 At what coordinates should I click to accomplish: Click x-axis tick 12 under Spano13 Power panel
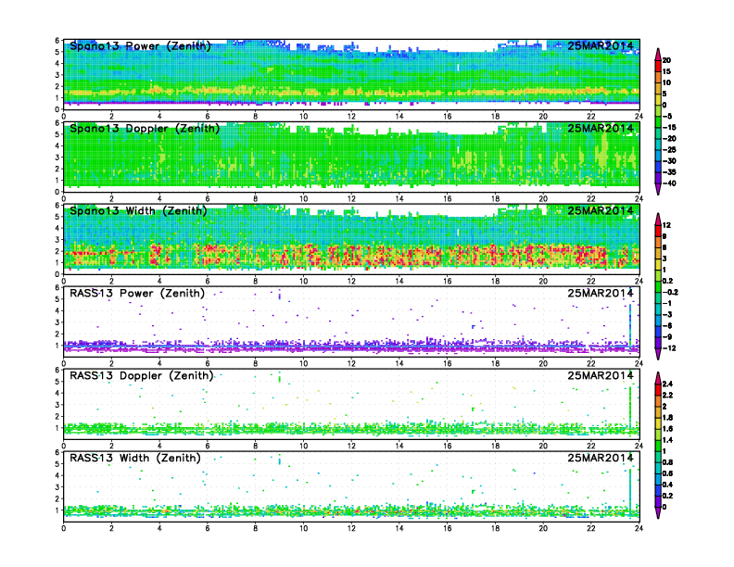click(x=351, y=116)
